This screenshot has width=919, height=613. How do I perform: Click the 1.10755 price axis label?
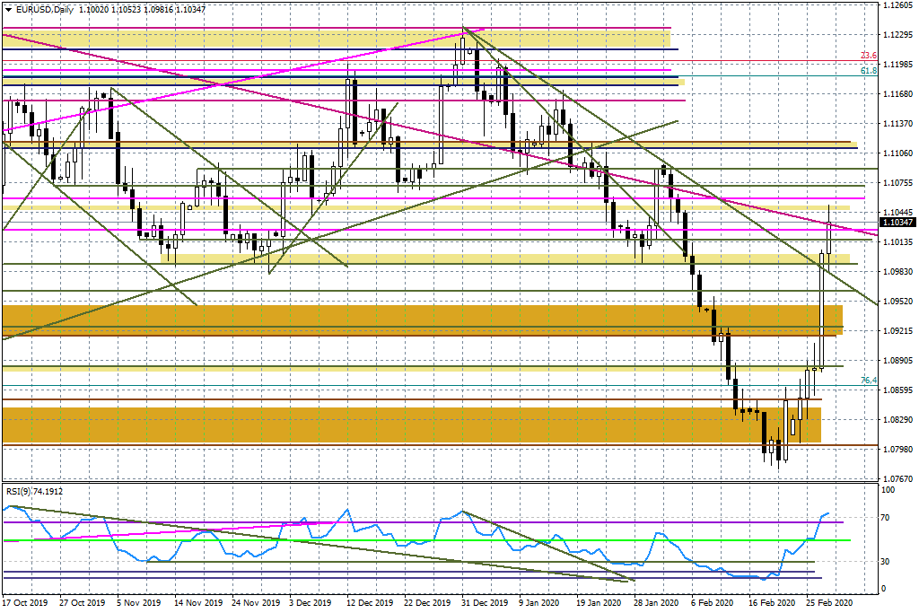pos(897,183)
